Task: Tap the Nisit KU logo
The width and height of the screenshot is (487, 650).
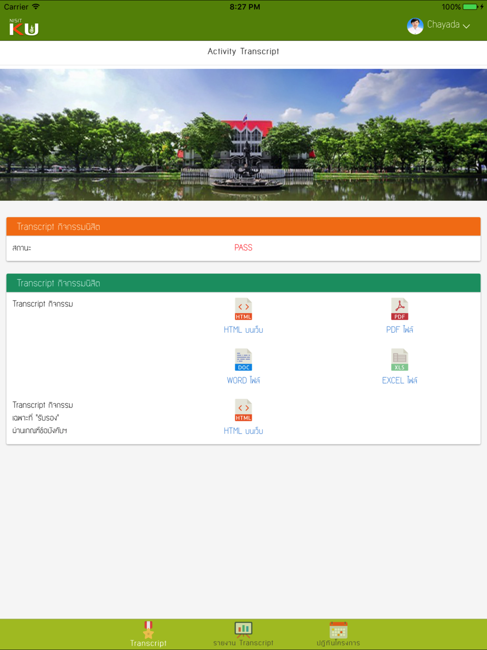Action: point(24,27)
